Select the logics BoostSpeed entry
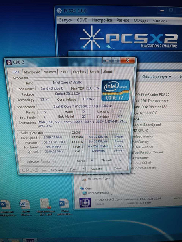The height and width of the screenshot is (242, 182). tap(147, 125)
